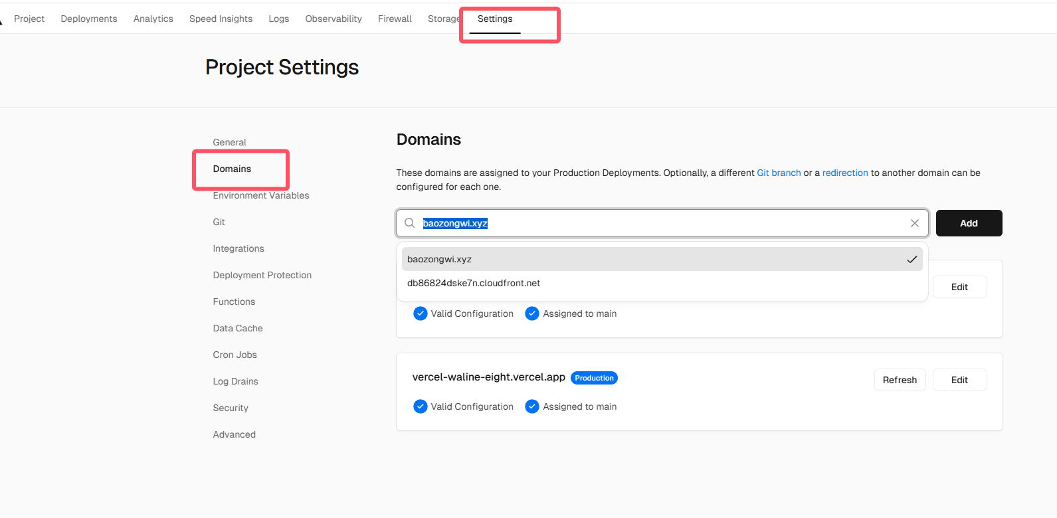Switch to the Deployments tab
The image size is (1057, 518).
pos(89,19)
